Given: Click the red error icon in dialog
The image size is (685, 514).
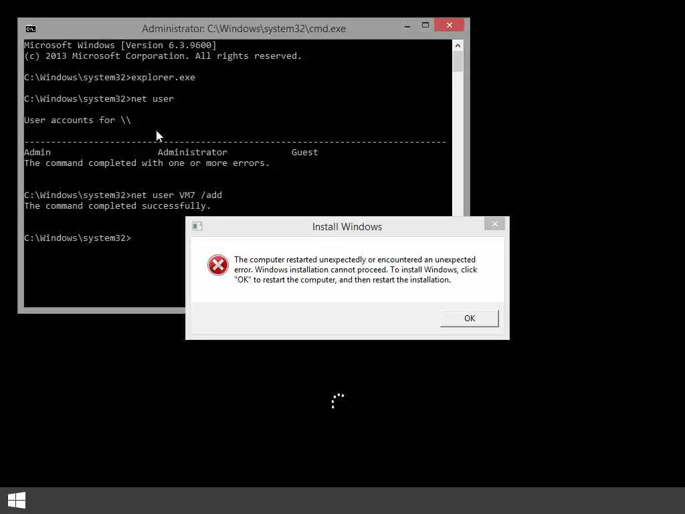Looking at the screenshot, I should pos(217,265).
